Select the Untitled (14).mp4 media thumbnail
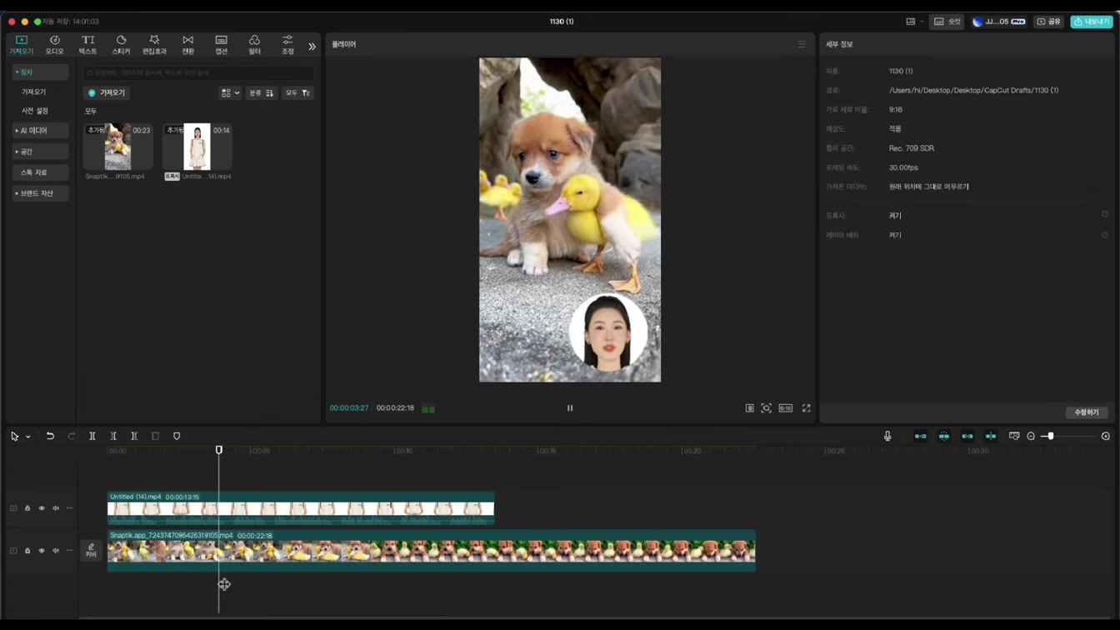Screen dimensions: 1120x630 click(197, 147)
